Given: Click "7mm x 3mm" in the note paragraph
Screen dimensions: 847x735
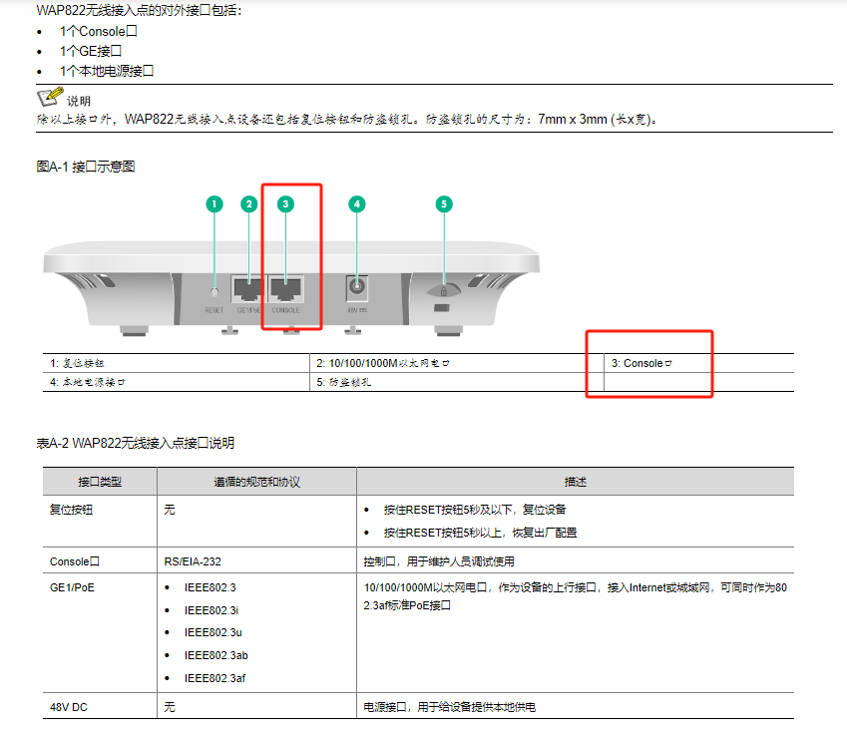Looking at the screenshot, I should [x=573, y=119].
